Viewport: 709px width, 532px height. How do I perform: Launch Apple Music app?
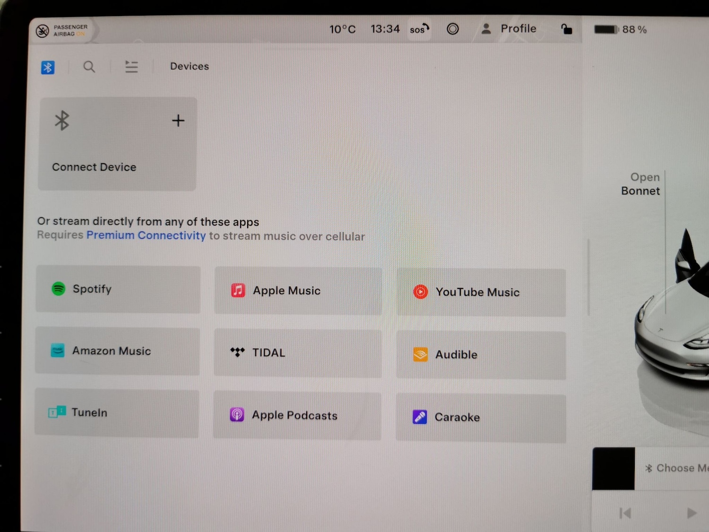click(x=298, y=291)
